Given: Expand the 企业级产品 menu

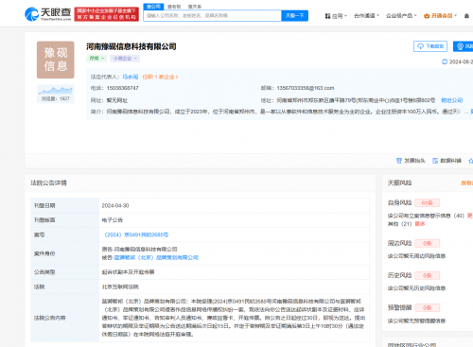Looking at the screenshot, I should 401,15.
